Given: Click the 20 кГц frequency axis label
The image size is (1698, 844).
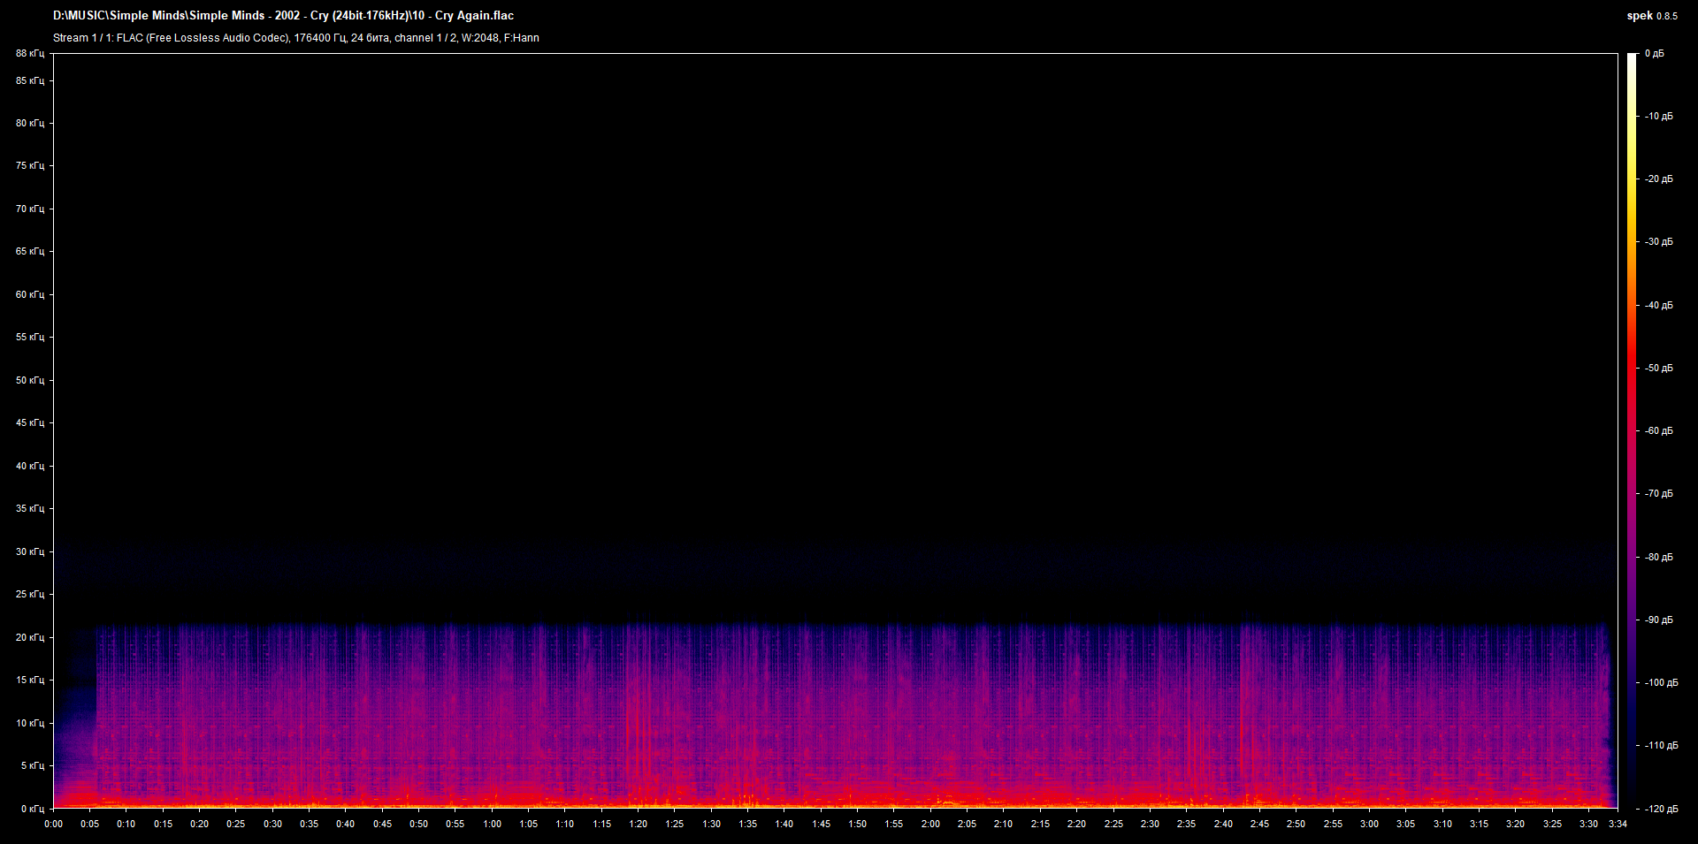Looking at the screenshot, I should [x=29, y=636].
